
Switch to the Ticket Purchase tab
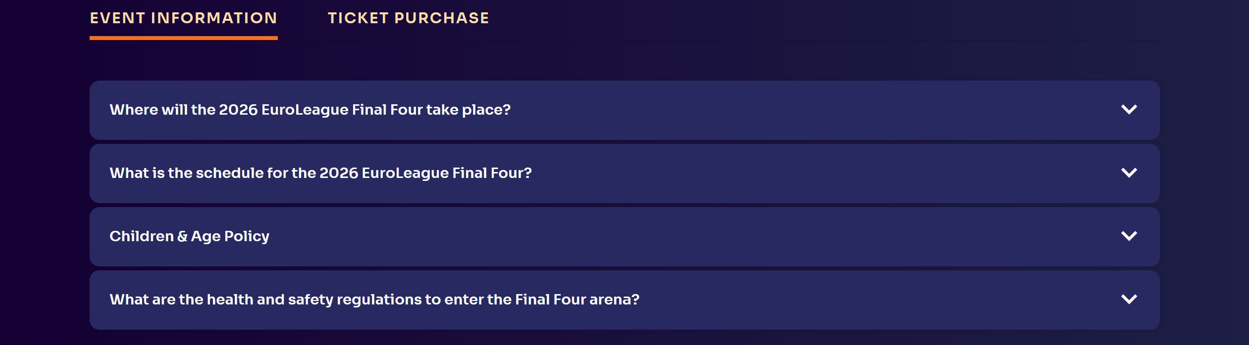point(408,18)
